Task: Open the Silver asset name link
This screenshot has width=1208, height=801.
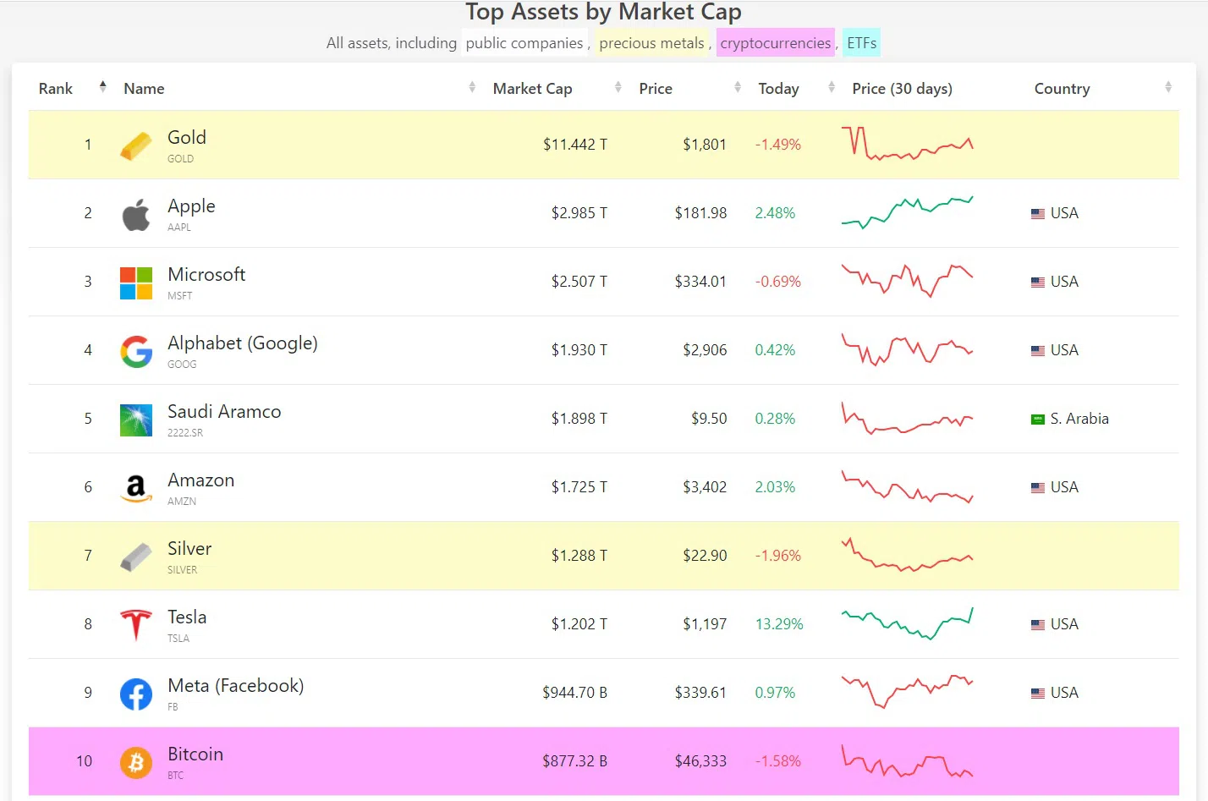Action: pos(189,549)
